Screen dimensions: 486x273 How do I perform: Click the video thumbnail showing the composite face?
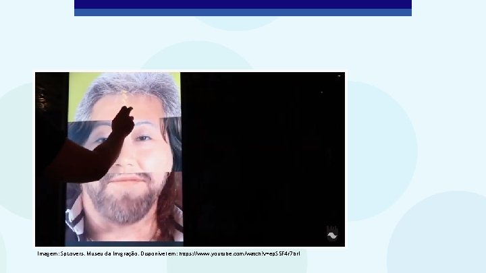pos(190,159)
